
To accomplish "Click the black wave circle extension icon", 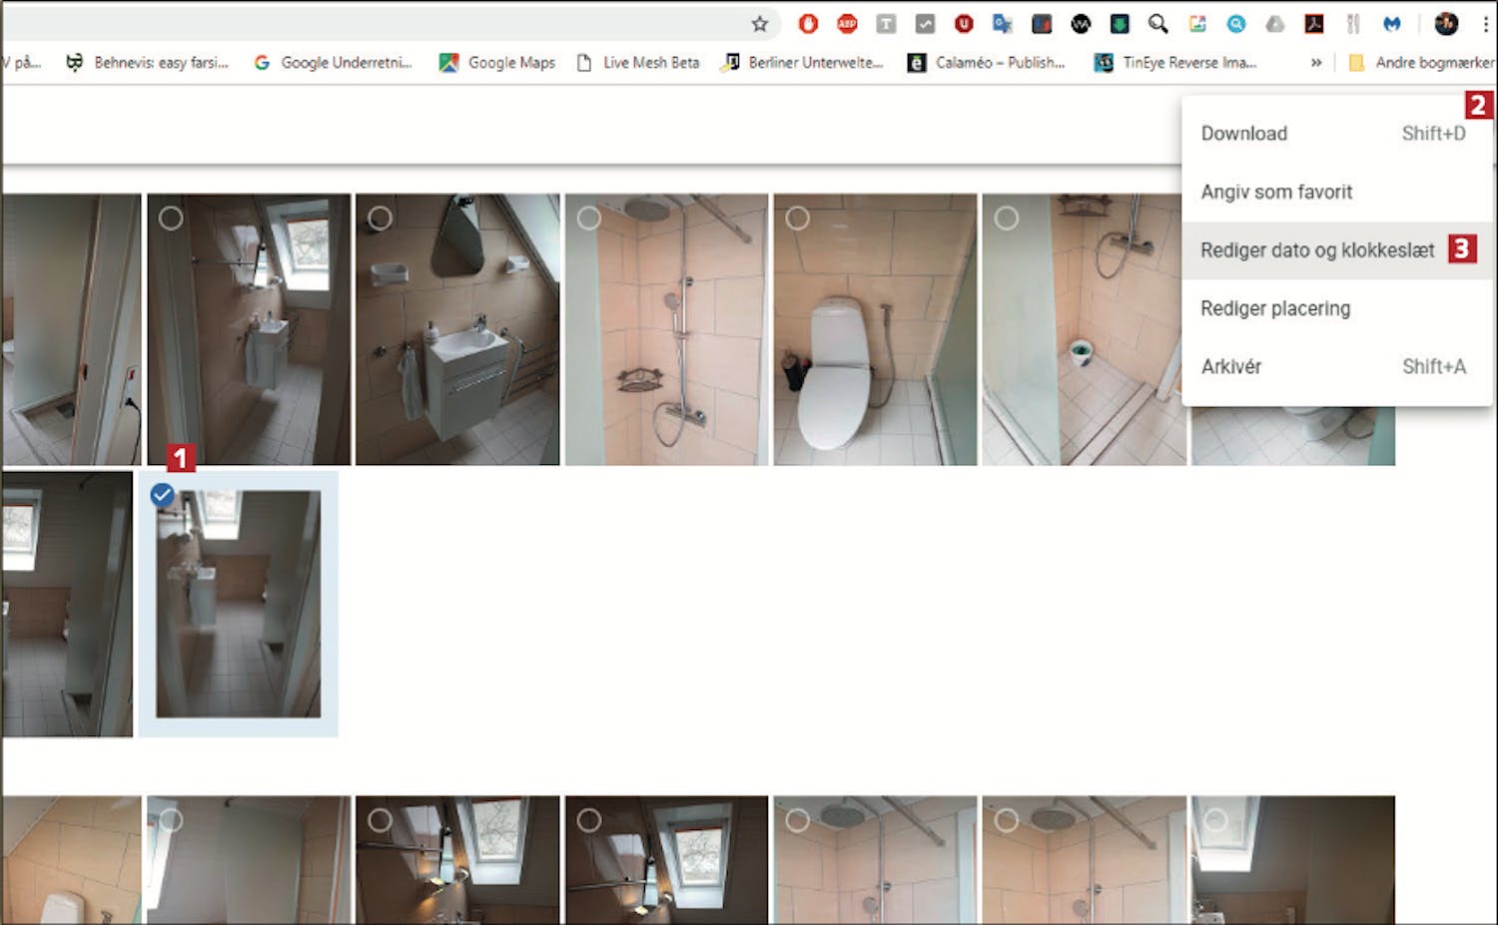I will click(x=1081, y=24).
